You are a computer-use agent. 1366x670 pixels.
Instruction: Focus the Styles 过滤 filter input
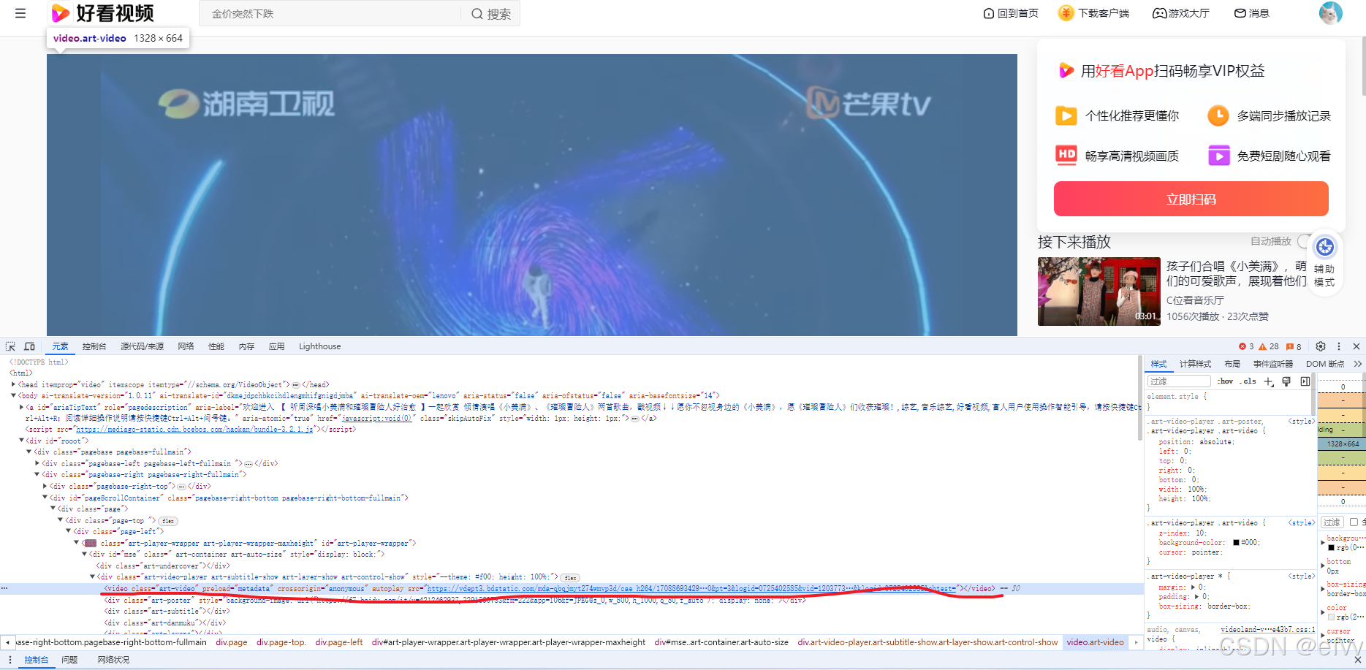(x=1179, y=381)
